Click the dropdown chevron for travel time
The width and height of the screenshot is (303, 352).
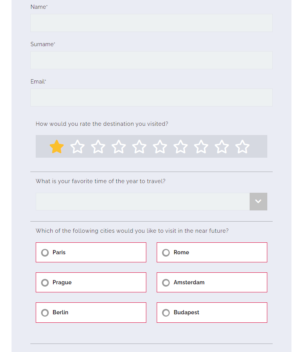258,201
